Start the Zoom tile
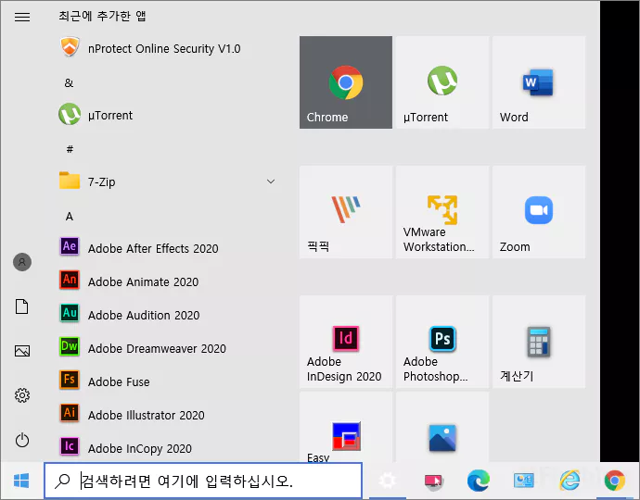Image resolution: width=640 pixels, height=500 pixels. (539, 212)
